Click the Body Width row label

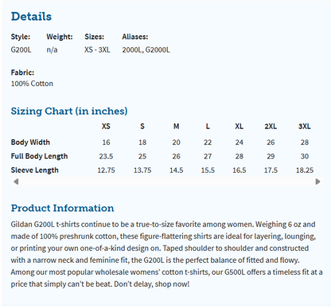coord(30,143)
